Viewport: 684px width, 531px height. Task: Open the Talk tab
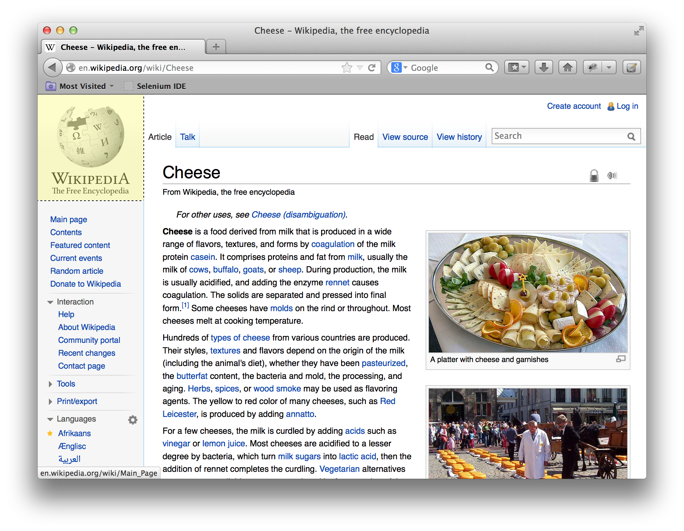click(188, 137)
